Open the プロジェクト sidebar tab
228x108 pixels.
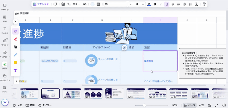coord(5,78)
